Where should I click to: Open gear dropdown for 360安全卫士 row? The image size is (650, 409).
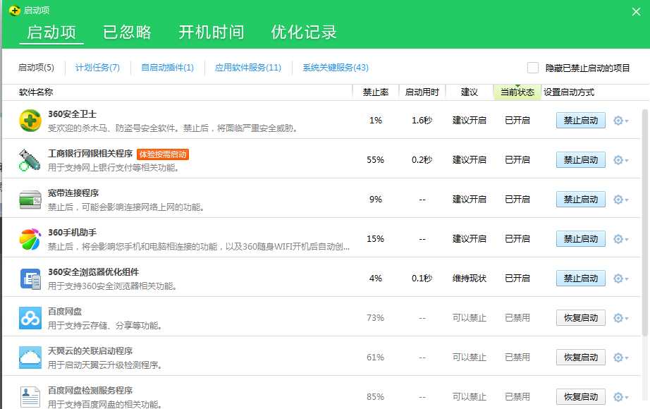(620, 121)
